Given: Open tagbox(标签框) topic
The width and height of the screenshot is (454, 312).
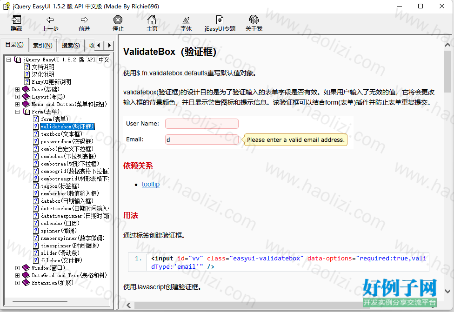Looking at the screenshot, I should pyautogui.click(x=60, y=186).
